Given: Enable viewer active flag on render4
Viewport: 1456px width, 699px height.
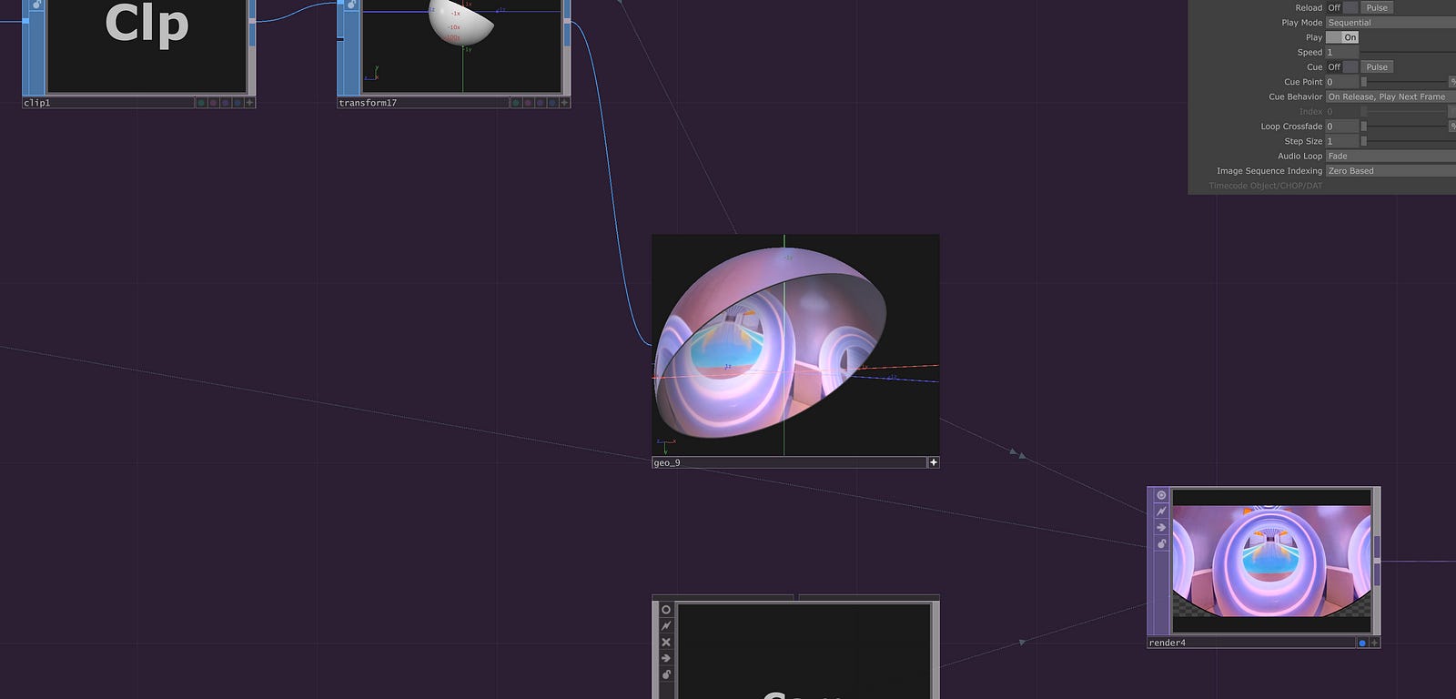Looking at the screenshot, I should tap(1161, 495).
